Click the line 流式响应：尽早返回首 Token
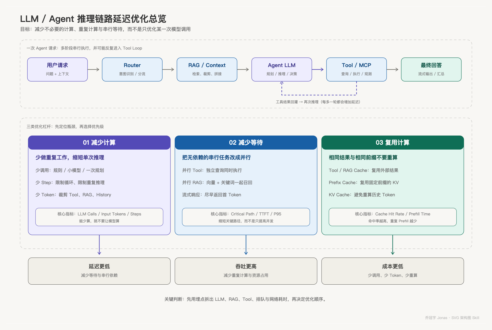The width and height of the screenshot is (492, 330). click(212, 195)
